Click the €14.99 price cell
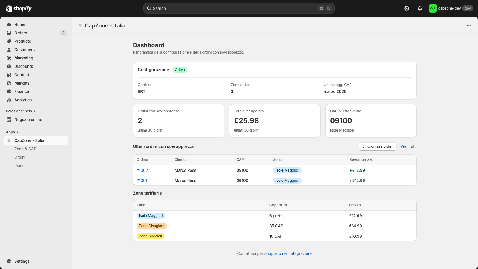 pyautogui.click(x=356, y=226)
